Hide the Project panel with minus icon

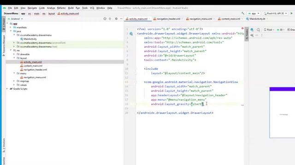(x=121, y=19)
